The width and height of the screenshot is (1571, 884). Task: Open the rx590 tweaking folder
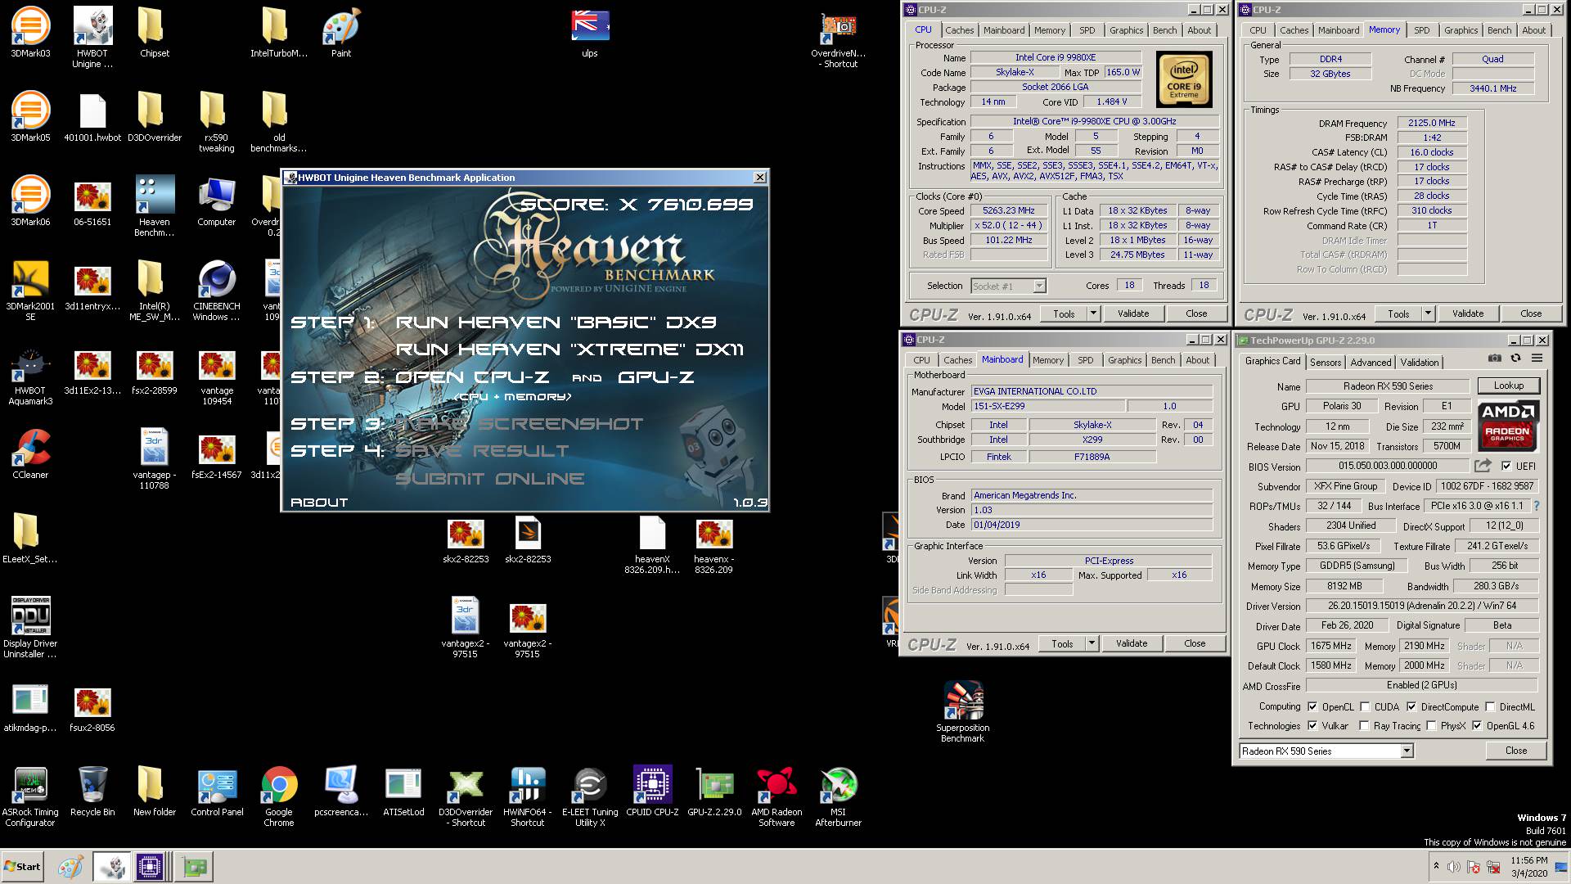pyautogui.click(x=217, y=121)
